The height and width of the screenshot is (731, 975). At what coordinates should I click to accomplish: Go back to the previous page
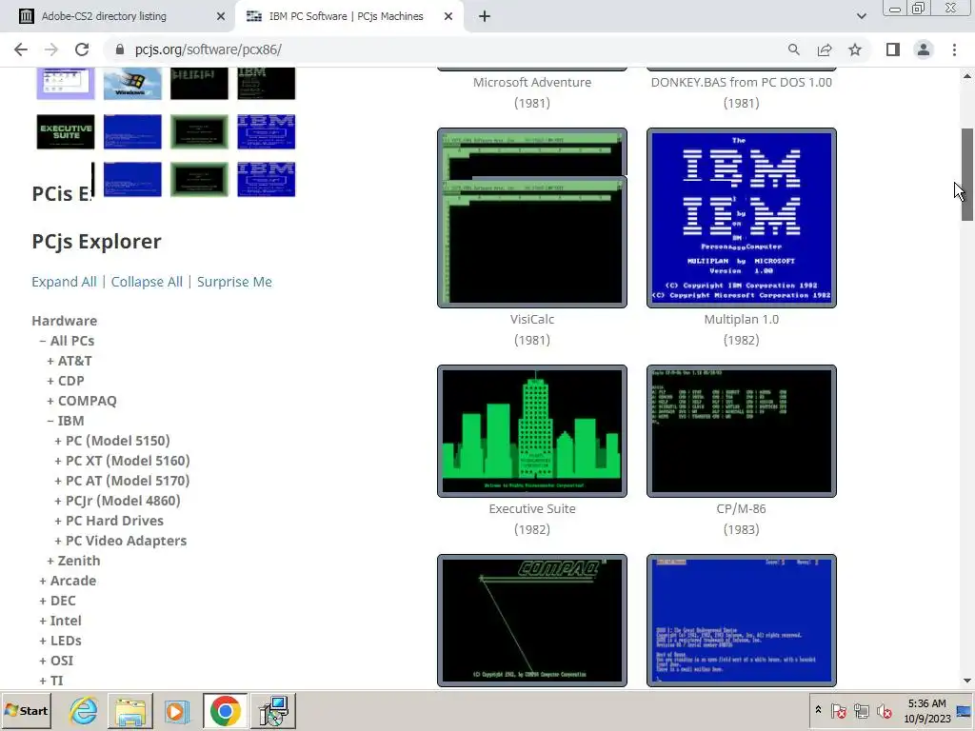click(21, 49)
